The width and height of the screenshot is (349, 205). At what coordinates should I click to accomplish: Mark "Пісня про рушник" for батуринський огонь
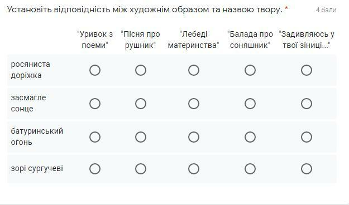coord(141,137)
